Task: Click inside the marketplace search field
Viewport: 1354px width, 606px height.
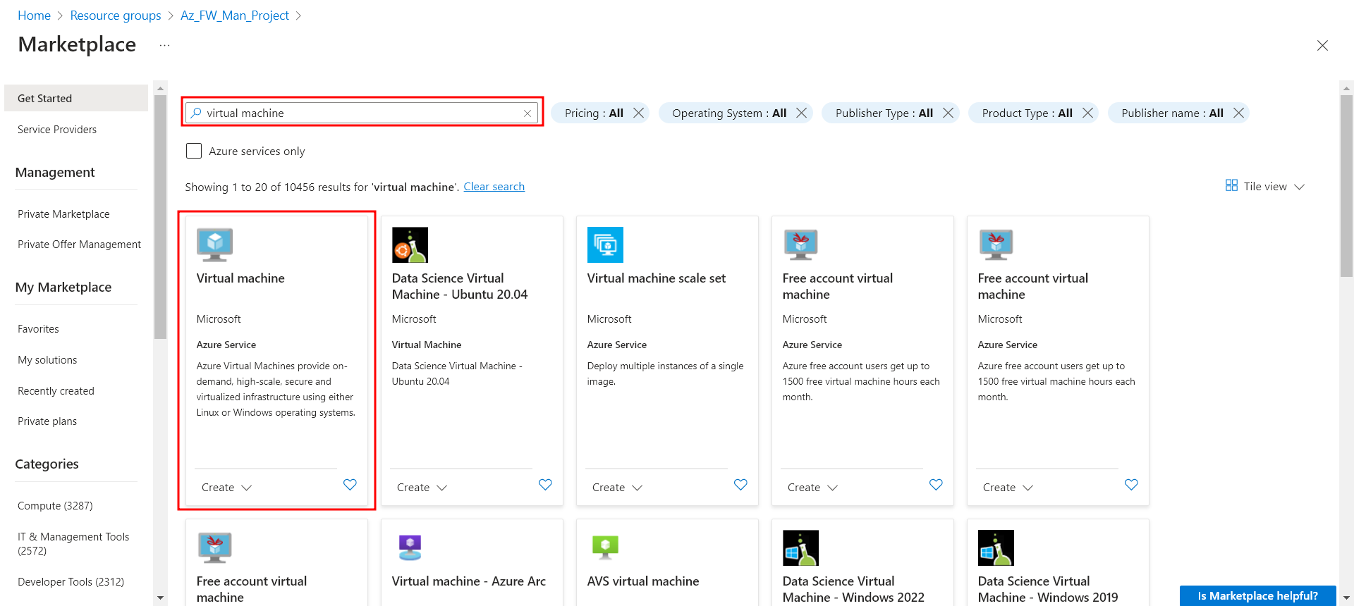Action: pyautogui.click(x=360, y=113)
